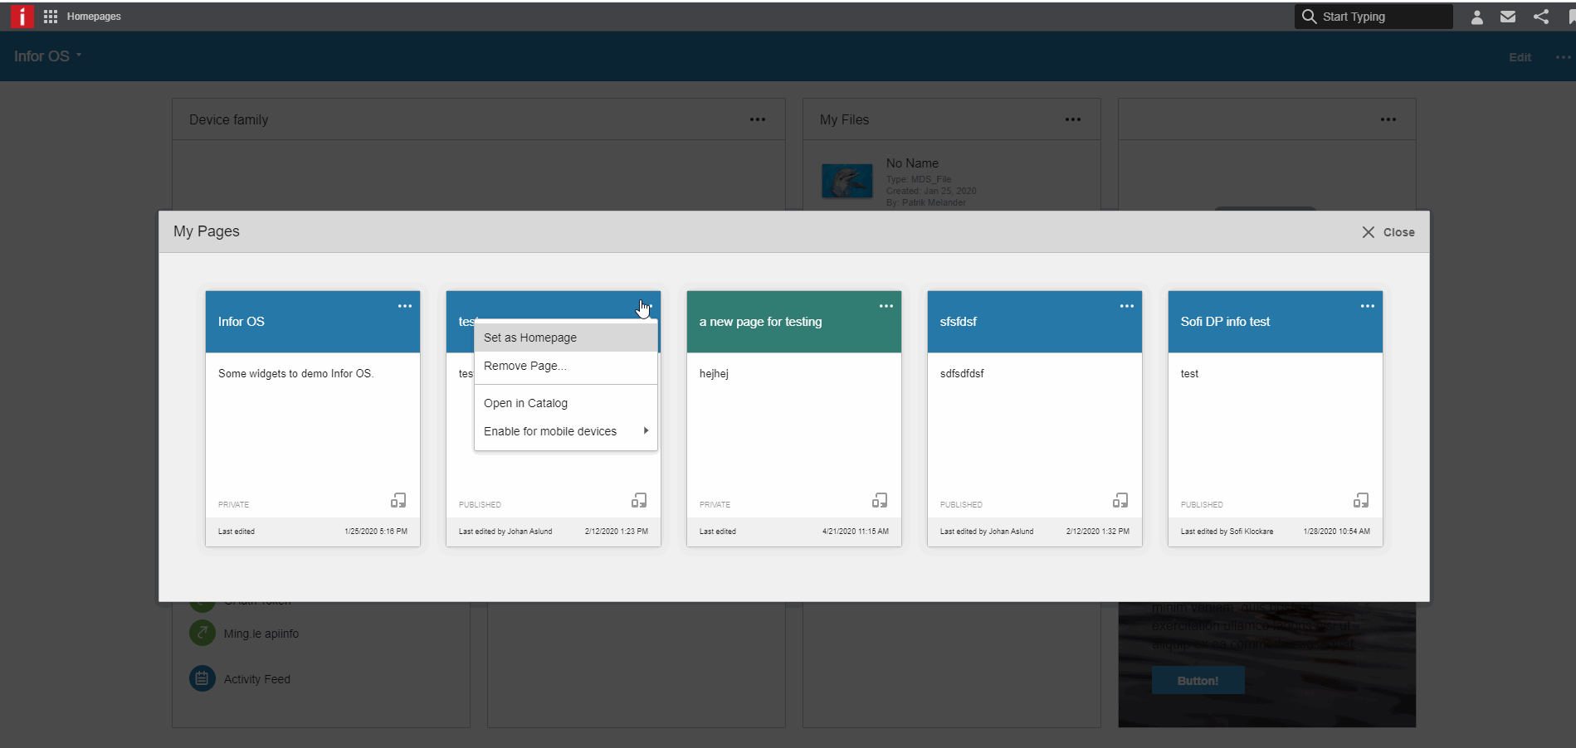Viewport: 1576px width, 748px height.
Task: Close the My Pages dialog
Action: [1388, 232]
